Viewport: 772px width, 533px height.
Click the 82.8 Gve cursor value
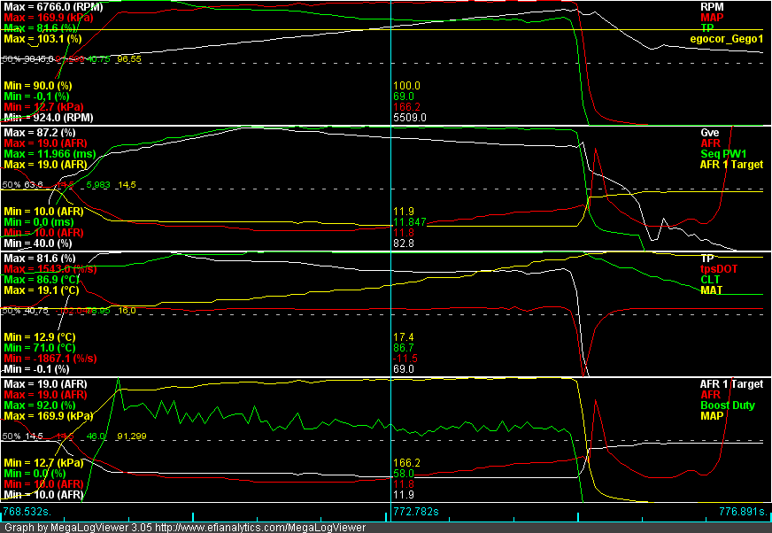pos(403,243)
